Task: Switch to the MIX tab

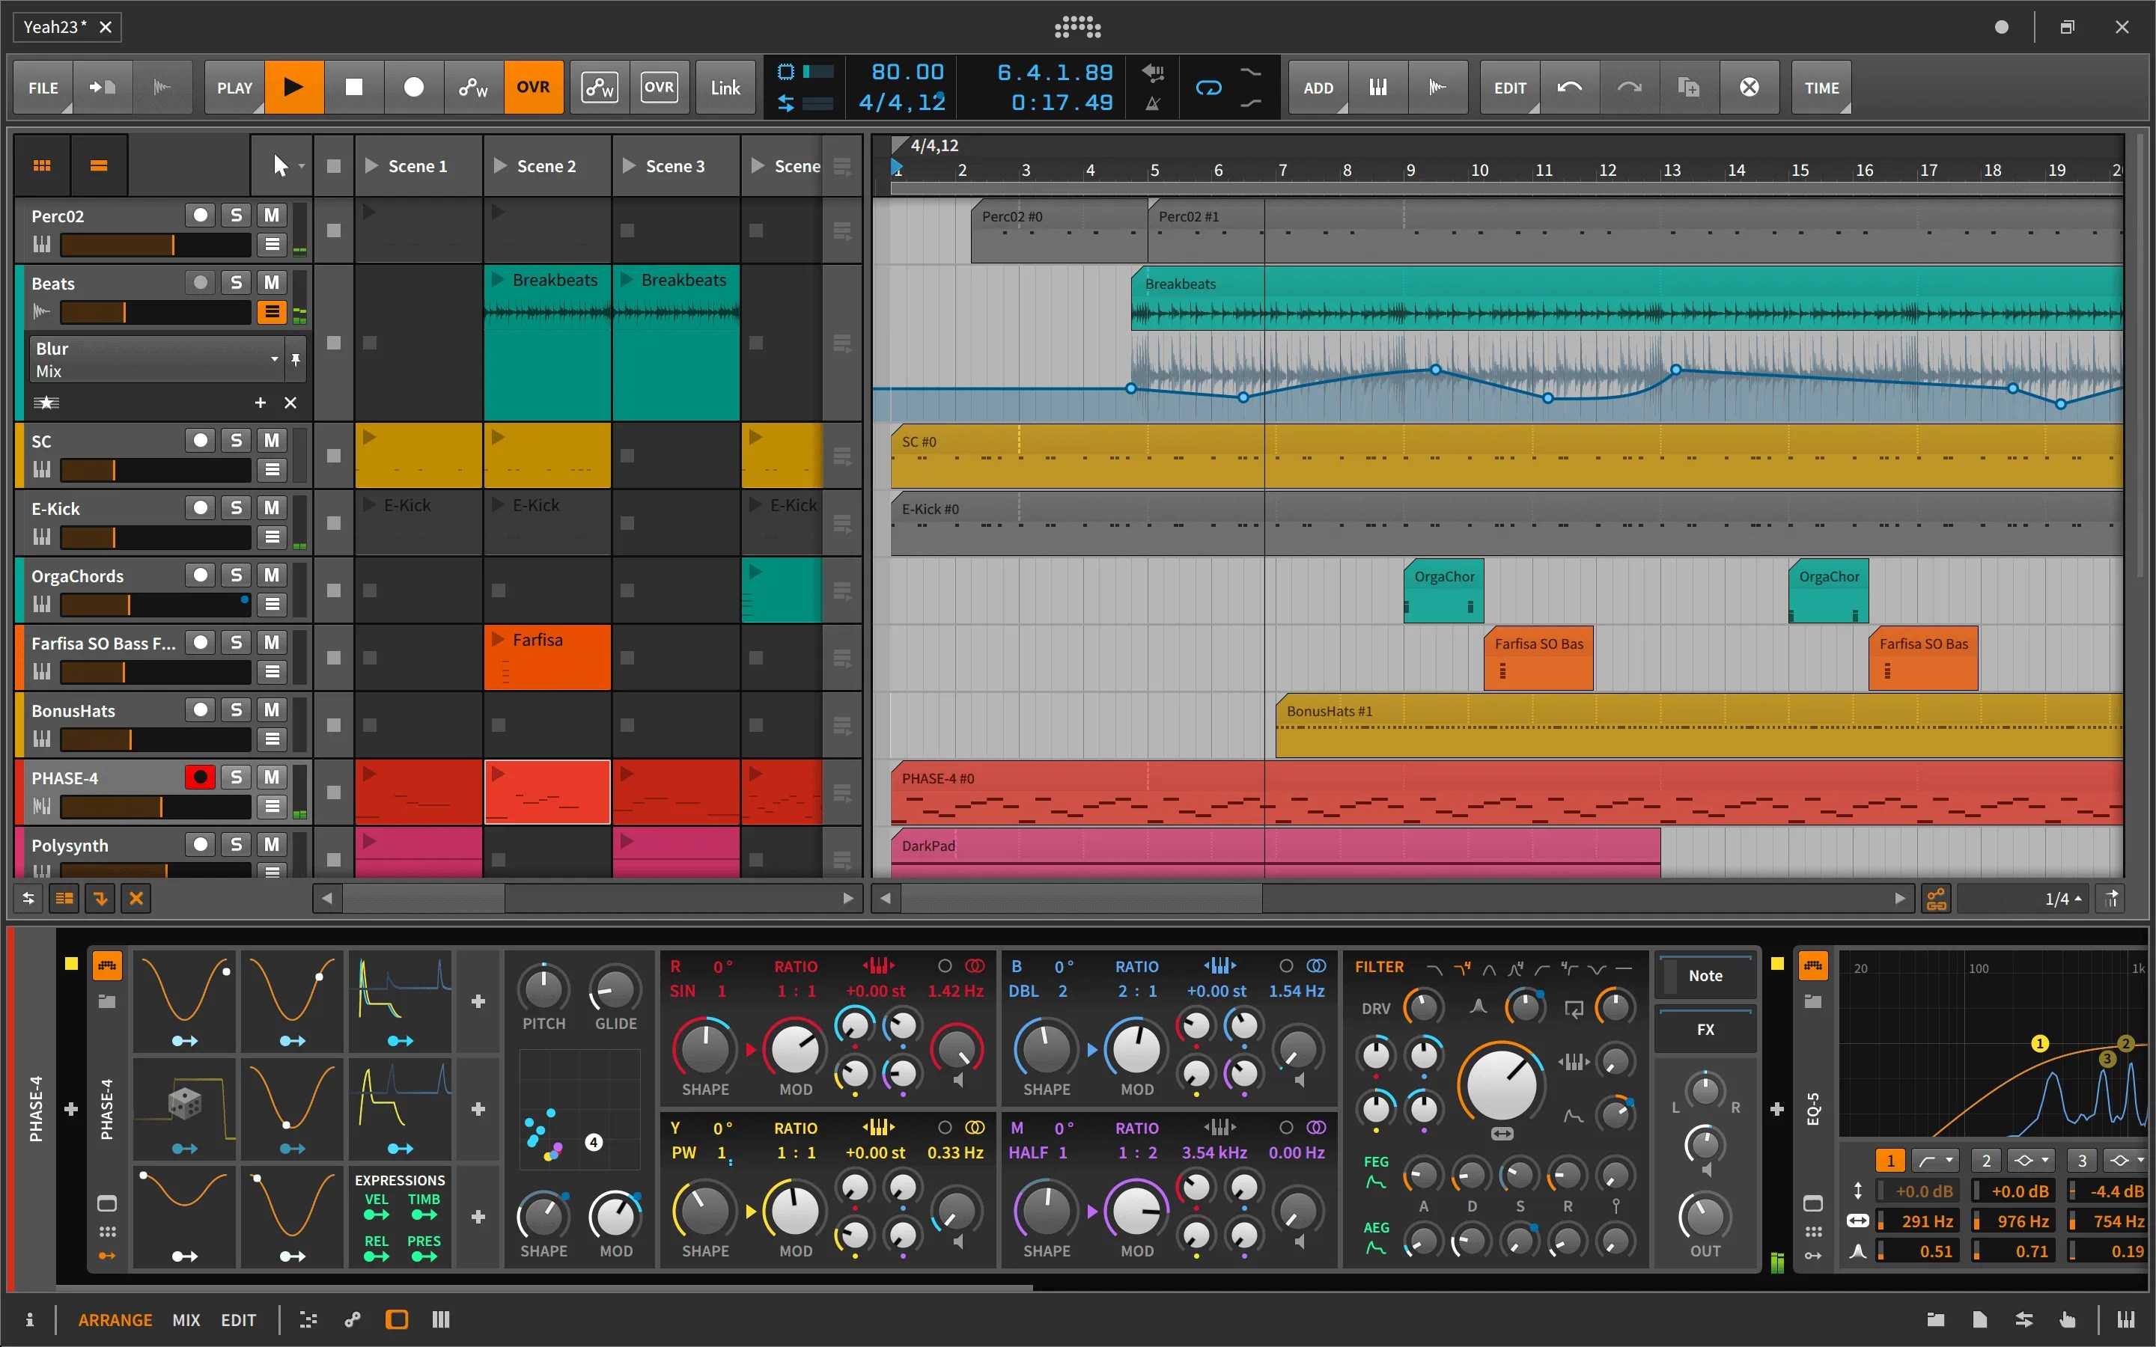Action: click(x=186, y=1319)
